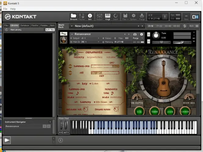
Task: Toggle the CHORDS green button
Action: point(185,111)
